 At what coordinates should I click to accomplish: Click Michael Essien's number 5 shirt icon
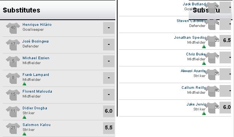(13, 61)
